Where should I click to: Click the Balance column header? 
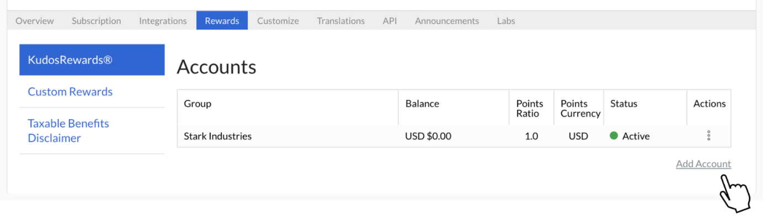422,103
